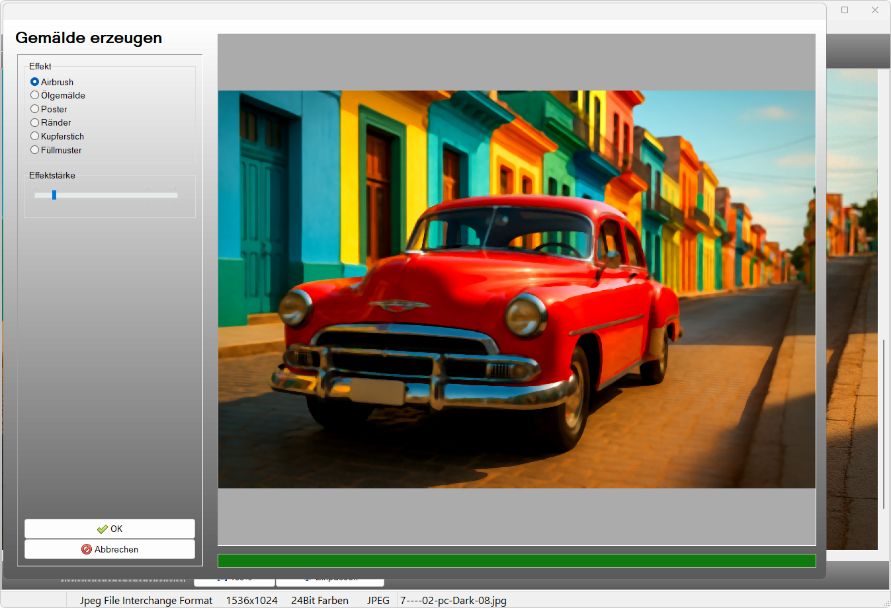Switch effect to Poster
Screen dimensions: 891x608
(35, 109)
